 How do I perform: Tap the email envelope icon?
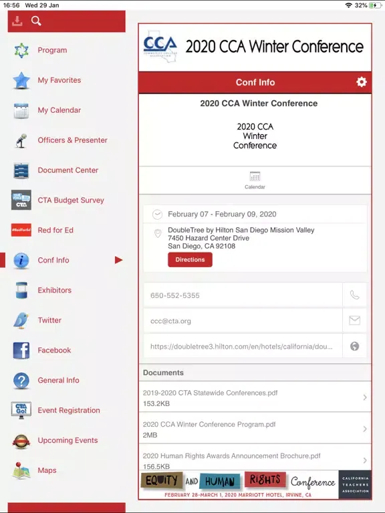[354, 321]
